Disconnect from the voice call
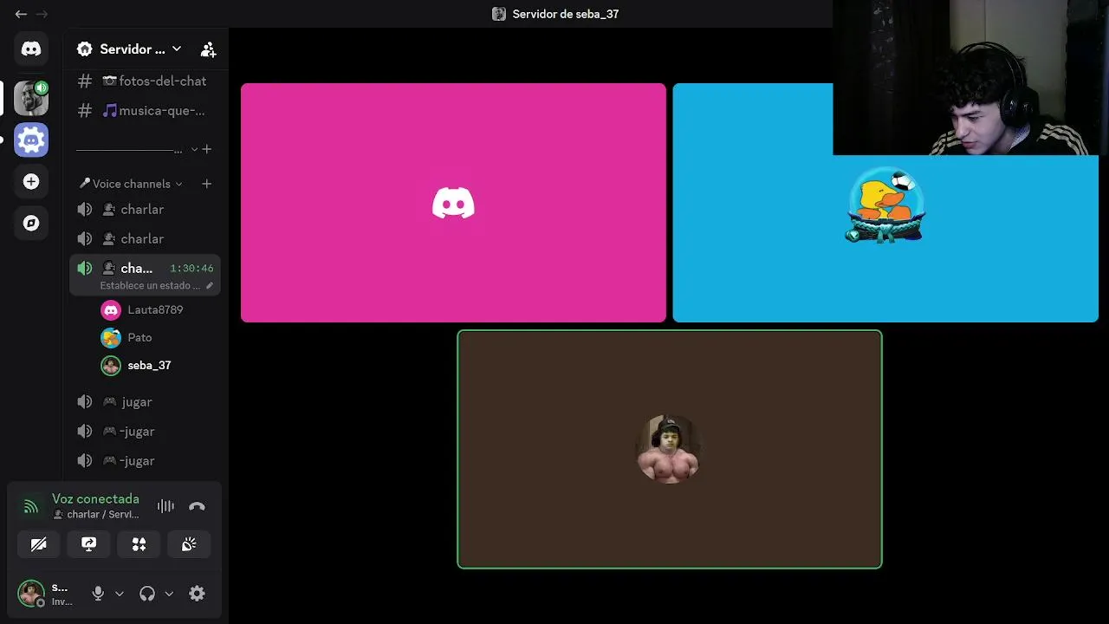 [197, 506]
